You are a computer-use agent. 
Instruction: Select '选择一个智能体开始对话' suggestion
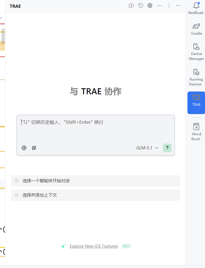[x=95, y=181]
